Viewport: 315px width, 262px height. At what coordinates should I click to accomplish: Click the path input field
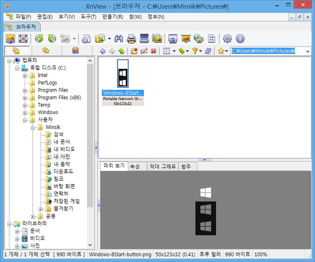pyautogui.click(x=267, y=51)
